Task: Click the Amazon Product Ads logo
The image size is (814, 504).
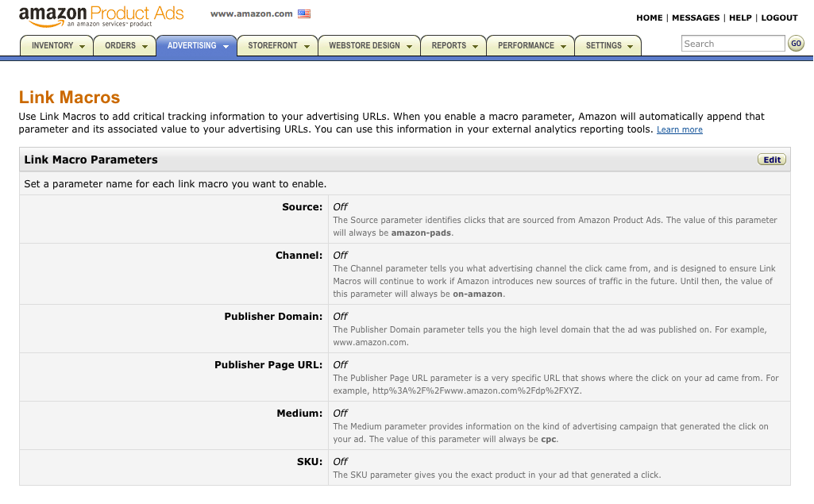Action: pyautogui.click(x=101, y=16)
